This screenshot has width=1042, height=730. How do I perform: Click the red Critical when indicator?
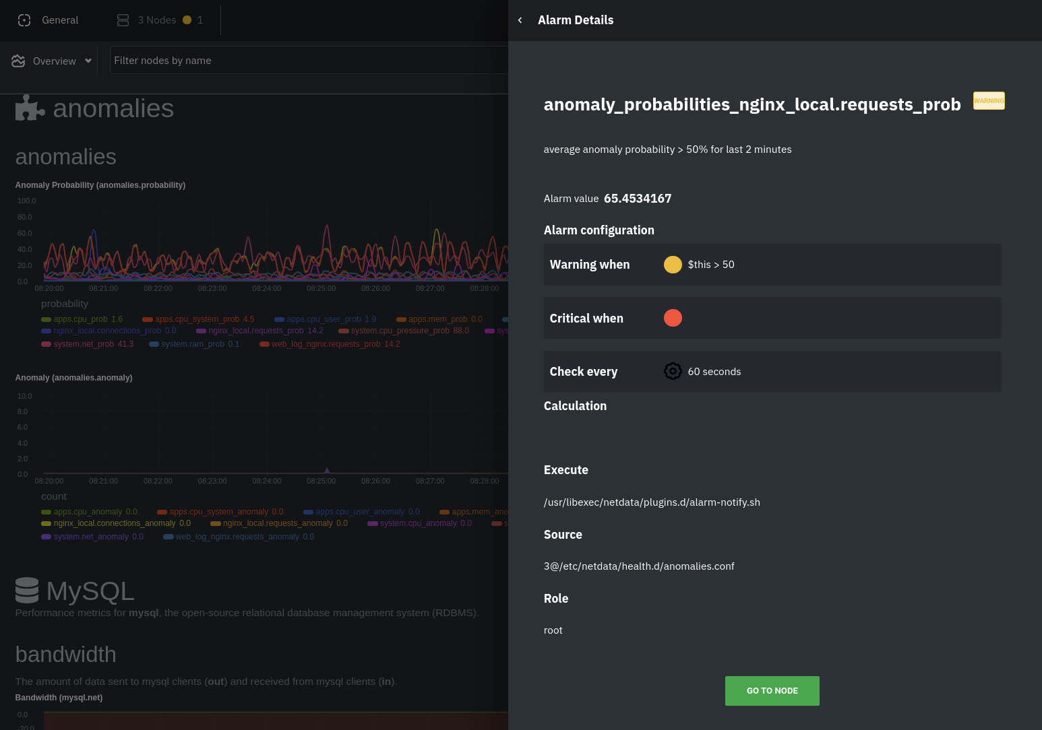tap(673, 318)
